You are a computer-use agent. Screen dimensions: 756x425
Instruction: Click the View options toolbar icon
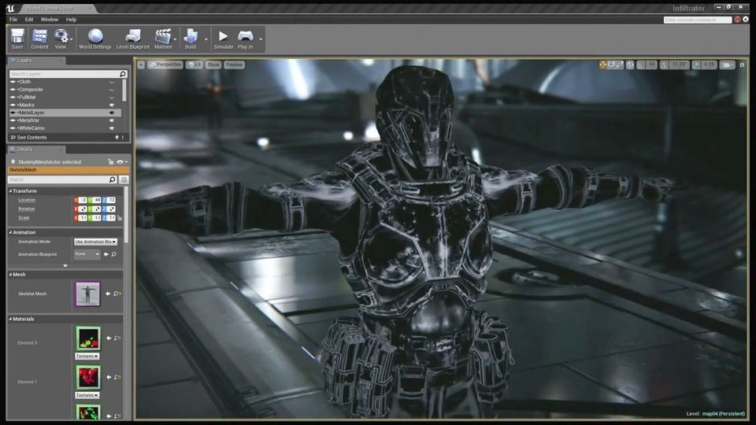click(61, 39)
